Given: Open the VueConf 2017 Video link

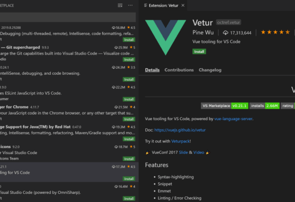Looking at the screenshot, I should click(199, 152).
